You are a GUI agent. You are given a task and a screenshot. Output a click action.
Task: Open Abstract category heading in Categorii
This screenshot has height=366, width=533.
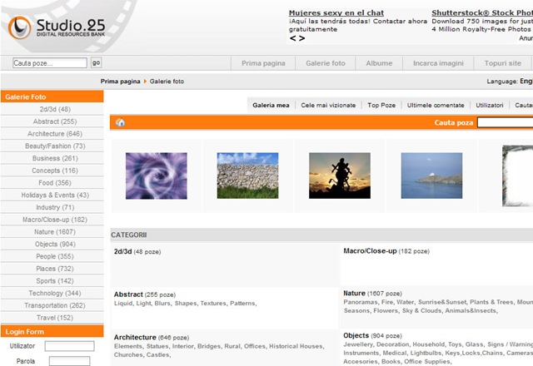128,294
